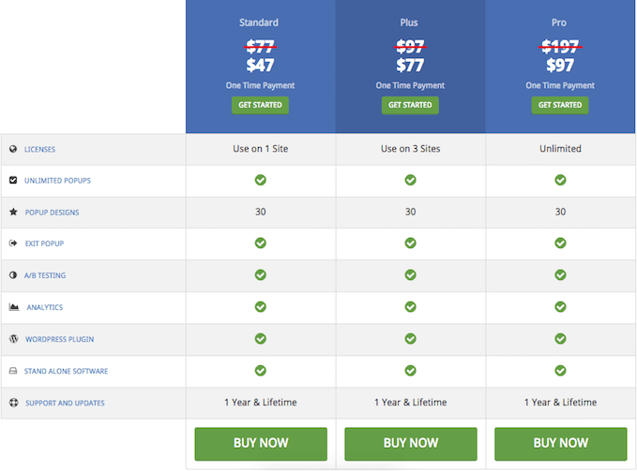
Task: Open the WordPress Plugin feature link
Action: coord(59,339)
